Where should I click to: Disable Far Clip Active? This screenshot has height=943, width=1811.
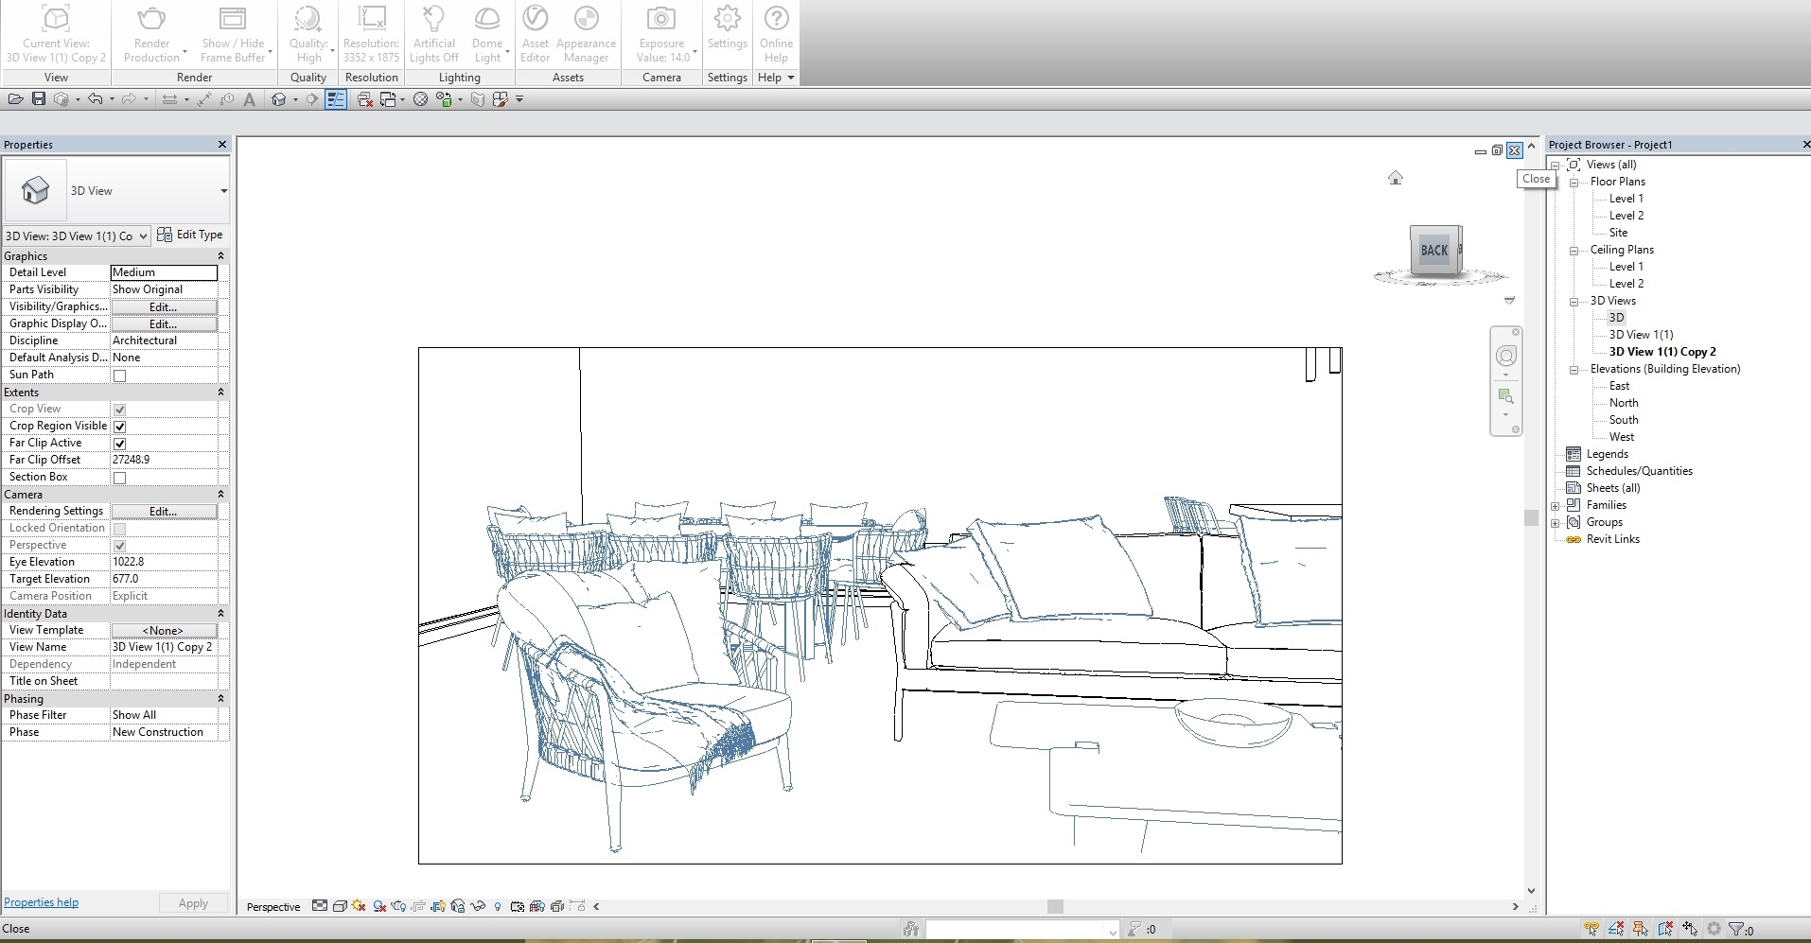click(119, 443)
